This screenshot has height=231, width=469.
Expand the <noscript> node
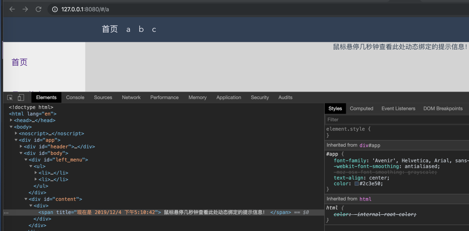tap(16, 133)
